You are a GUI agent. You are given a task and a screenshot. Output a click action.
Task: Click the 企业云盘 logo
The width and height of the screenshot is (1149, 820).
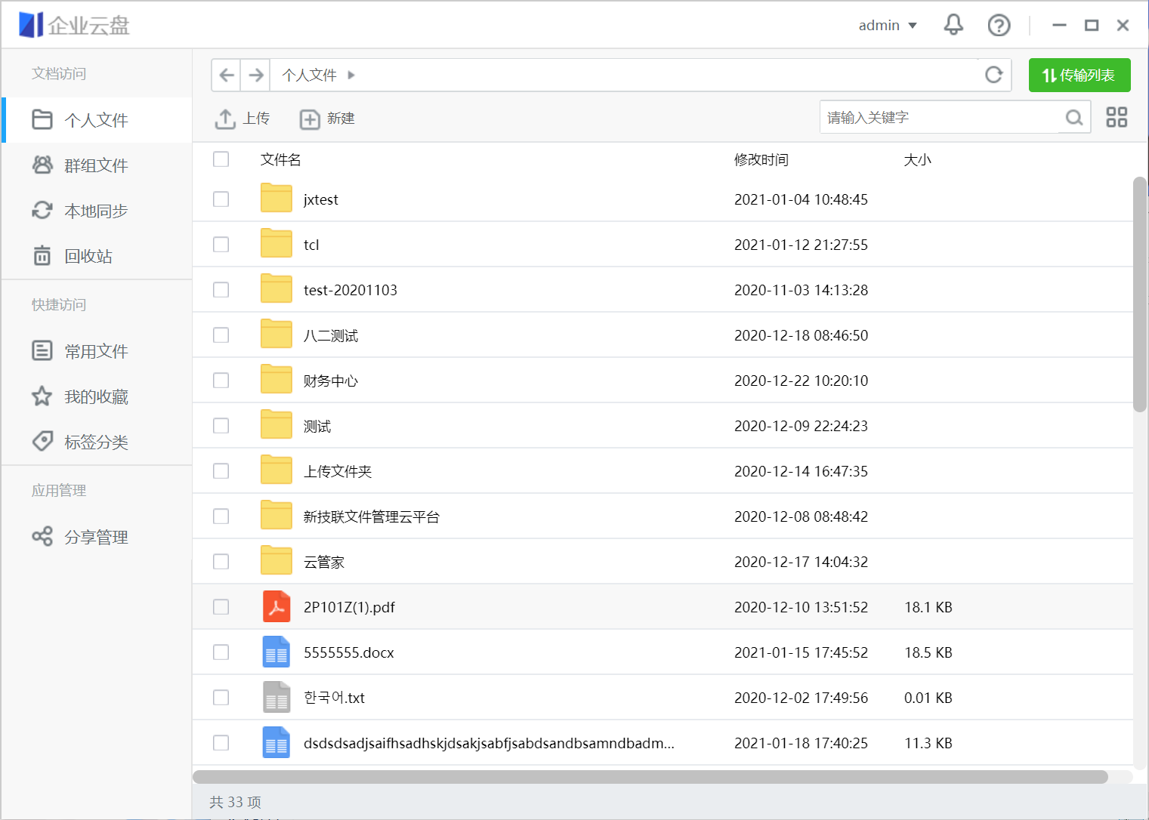point(74,25)
